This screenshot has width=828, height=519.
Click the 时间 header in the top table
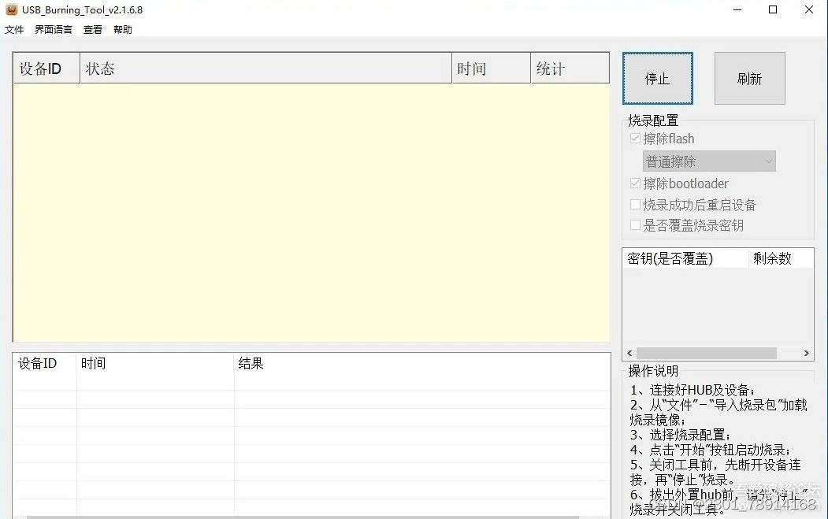pos(491,68)
